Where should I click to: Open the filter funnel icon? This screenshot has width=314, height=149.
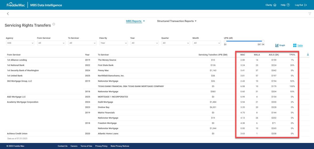coord(310,14)
